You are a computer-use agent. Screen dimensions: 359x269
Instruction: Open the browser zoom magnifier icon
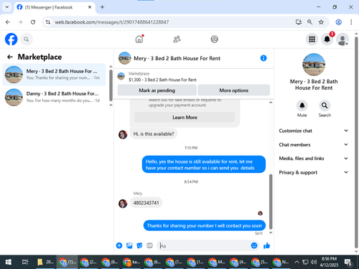click(309, 22)
